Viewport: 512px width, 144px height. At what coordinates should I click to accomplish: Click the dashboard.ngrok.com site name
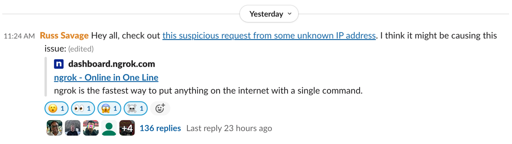click(x=112, y=64)
